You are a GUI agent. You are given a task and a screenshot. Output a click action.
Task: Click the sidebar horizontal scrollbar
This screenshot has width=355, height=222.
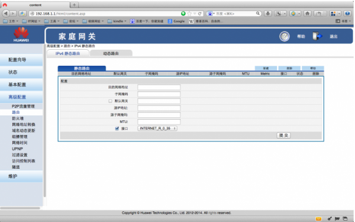click(20, 208)
